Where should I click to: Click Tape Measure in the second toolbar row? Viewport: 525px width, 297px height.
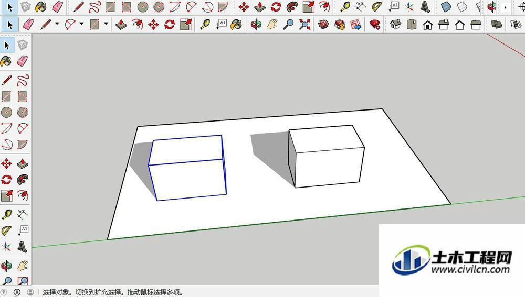(x=205, y=25)
